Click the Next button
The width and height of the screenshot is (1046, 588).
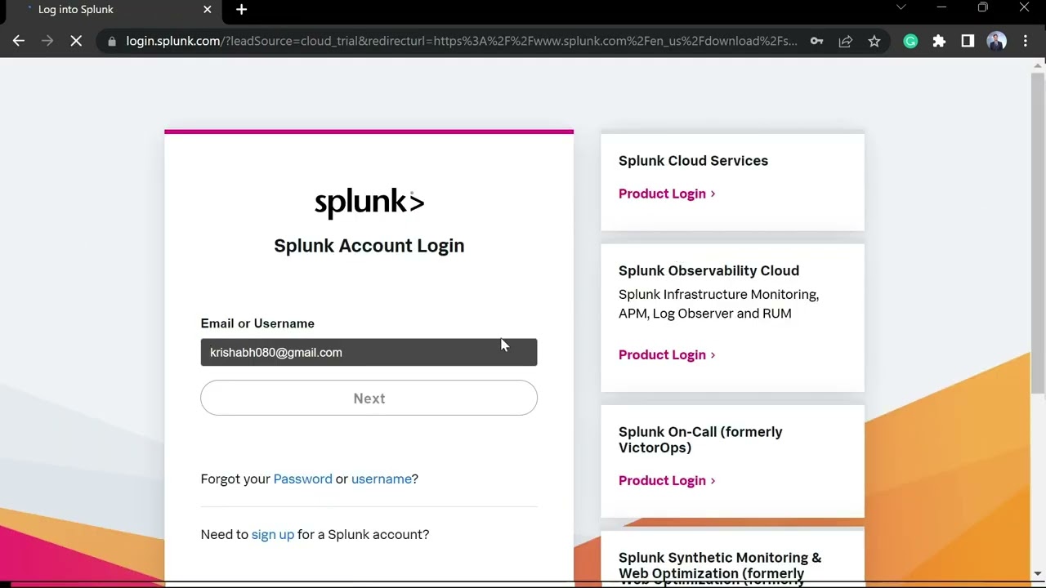(369, 399)
